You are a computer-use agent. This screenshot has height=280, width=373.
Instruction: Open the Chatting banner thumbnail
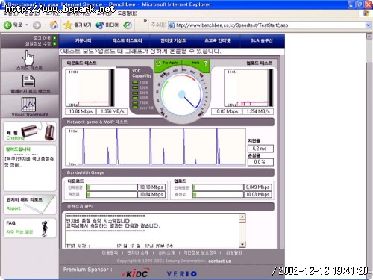click(30, 131)
